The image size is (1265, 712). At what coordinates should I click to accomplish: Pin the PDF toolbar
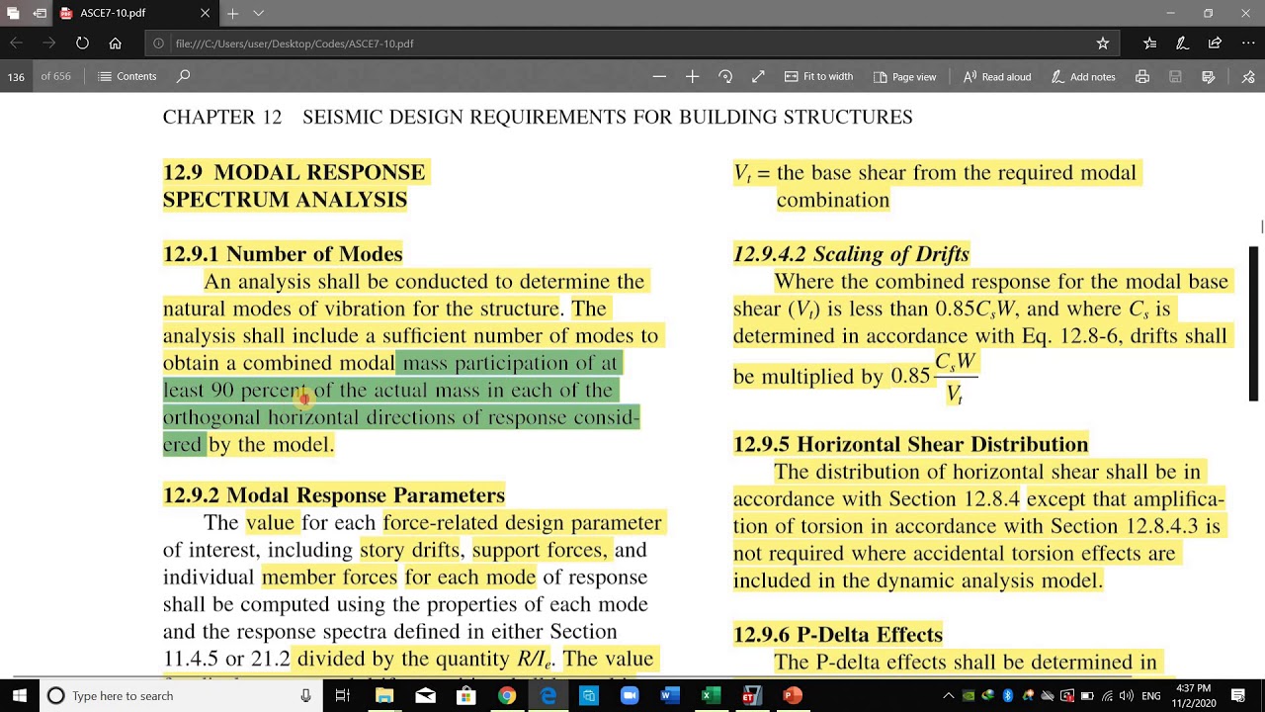1247,76
